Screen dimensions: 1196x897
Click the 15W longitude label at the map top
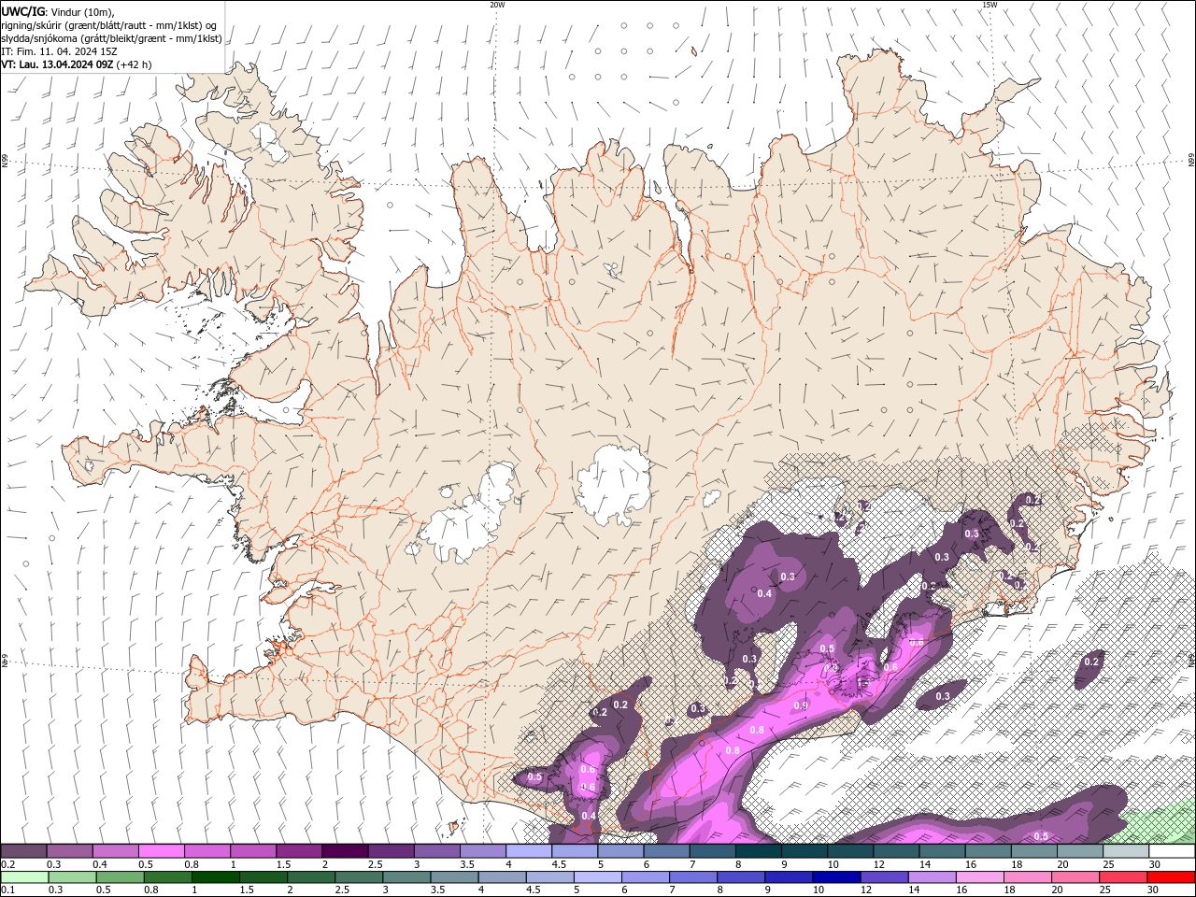tap(990, 5)
